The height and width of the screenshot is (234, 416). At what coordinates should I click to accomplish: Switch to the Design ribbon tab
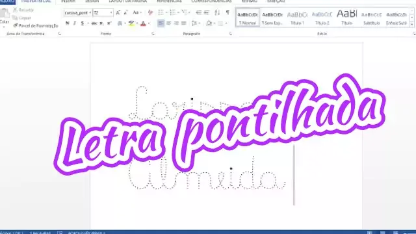tap(92, 1)
